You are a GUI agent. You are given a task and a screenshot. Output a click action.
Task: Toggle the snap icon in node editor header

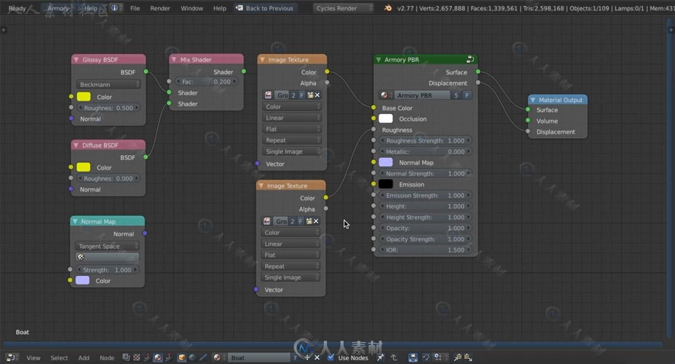point(426,358)
